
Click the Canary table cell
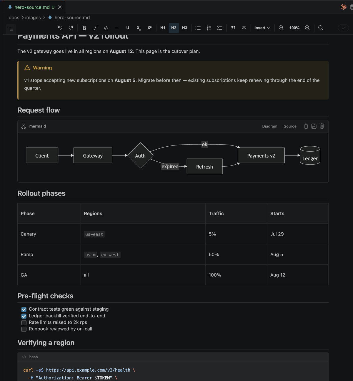49,234
